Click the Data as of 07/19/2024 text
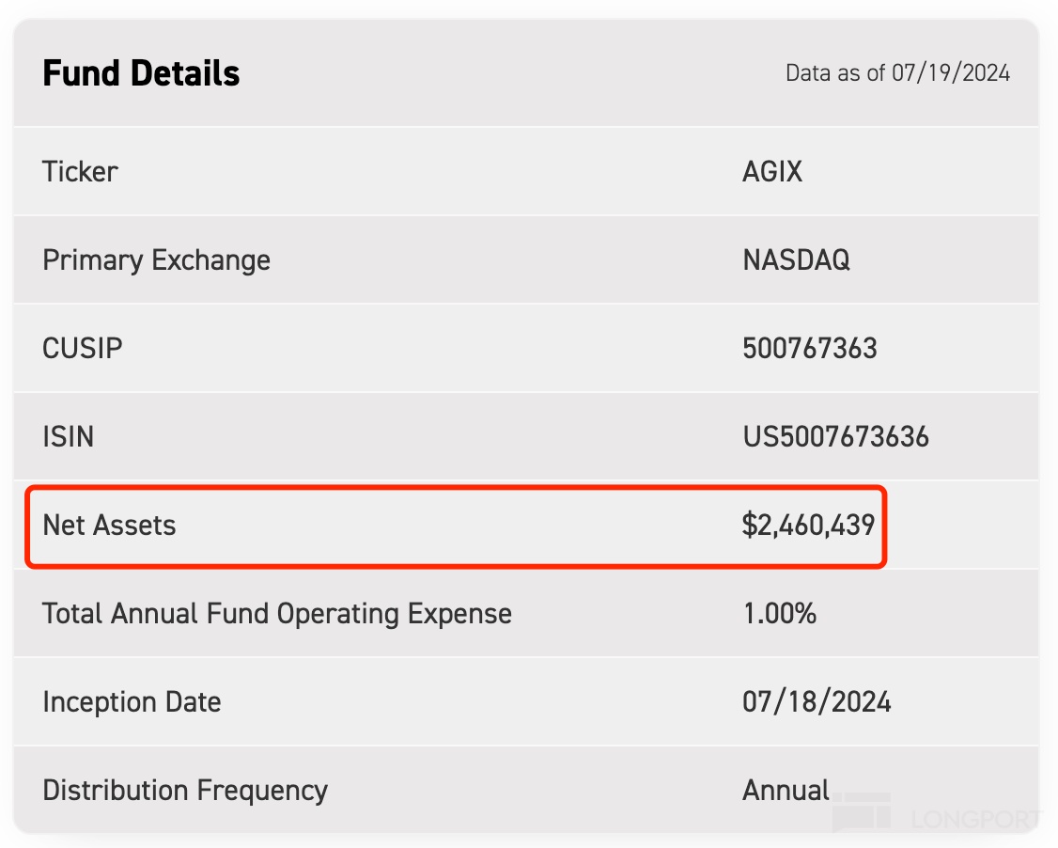 897,73
